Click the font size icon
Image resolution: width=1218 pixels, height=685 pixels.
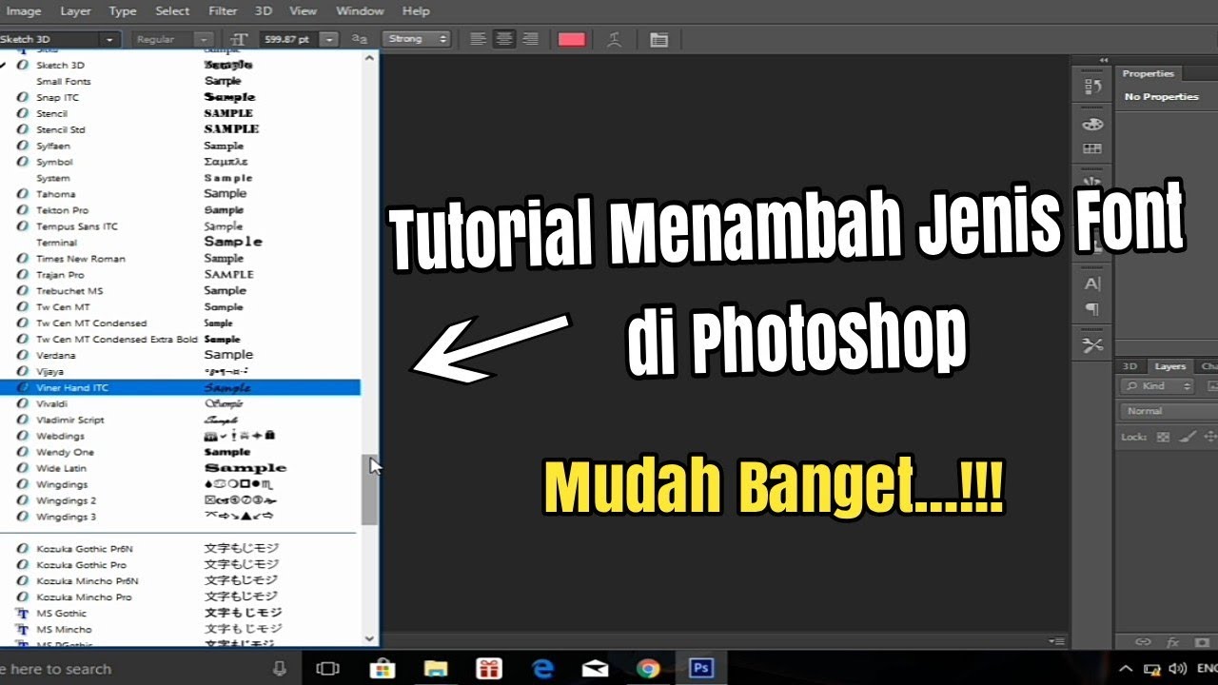pyautogui.click(x=240, y=39)
